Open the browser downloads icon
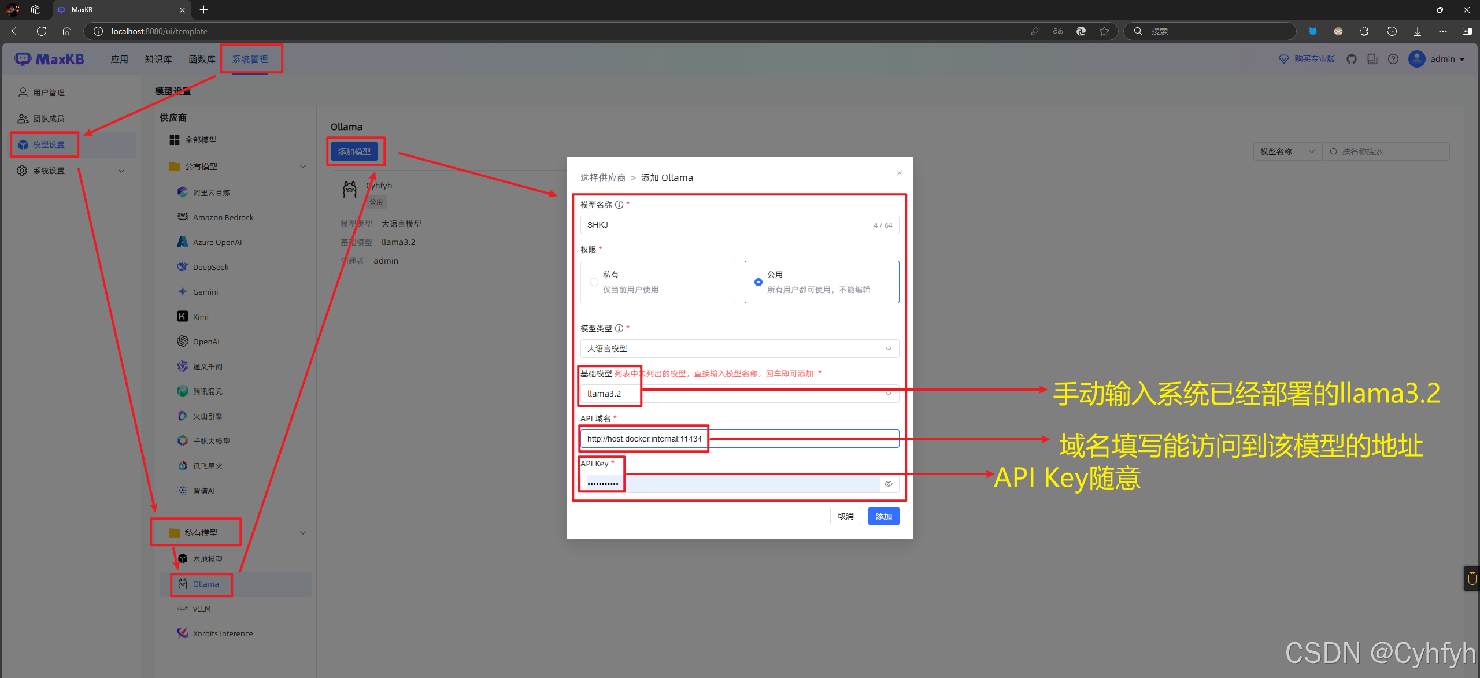1480x678 pixels. (x=1418, y=31)
